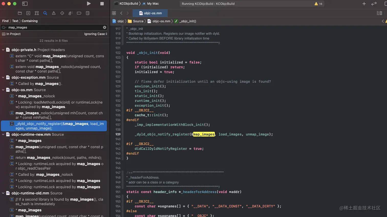Collapse objc-exception.mm results group
Image resolution: width=387 pixels, height=217 pixels.
(3, 77)
